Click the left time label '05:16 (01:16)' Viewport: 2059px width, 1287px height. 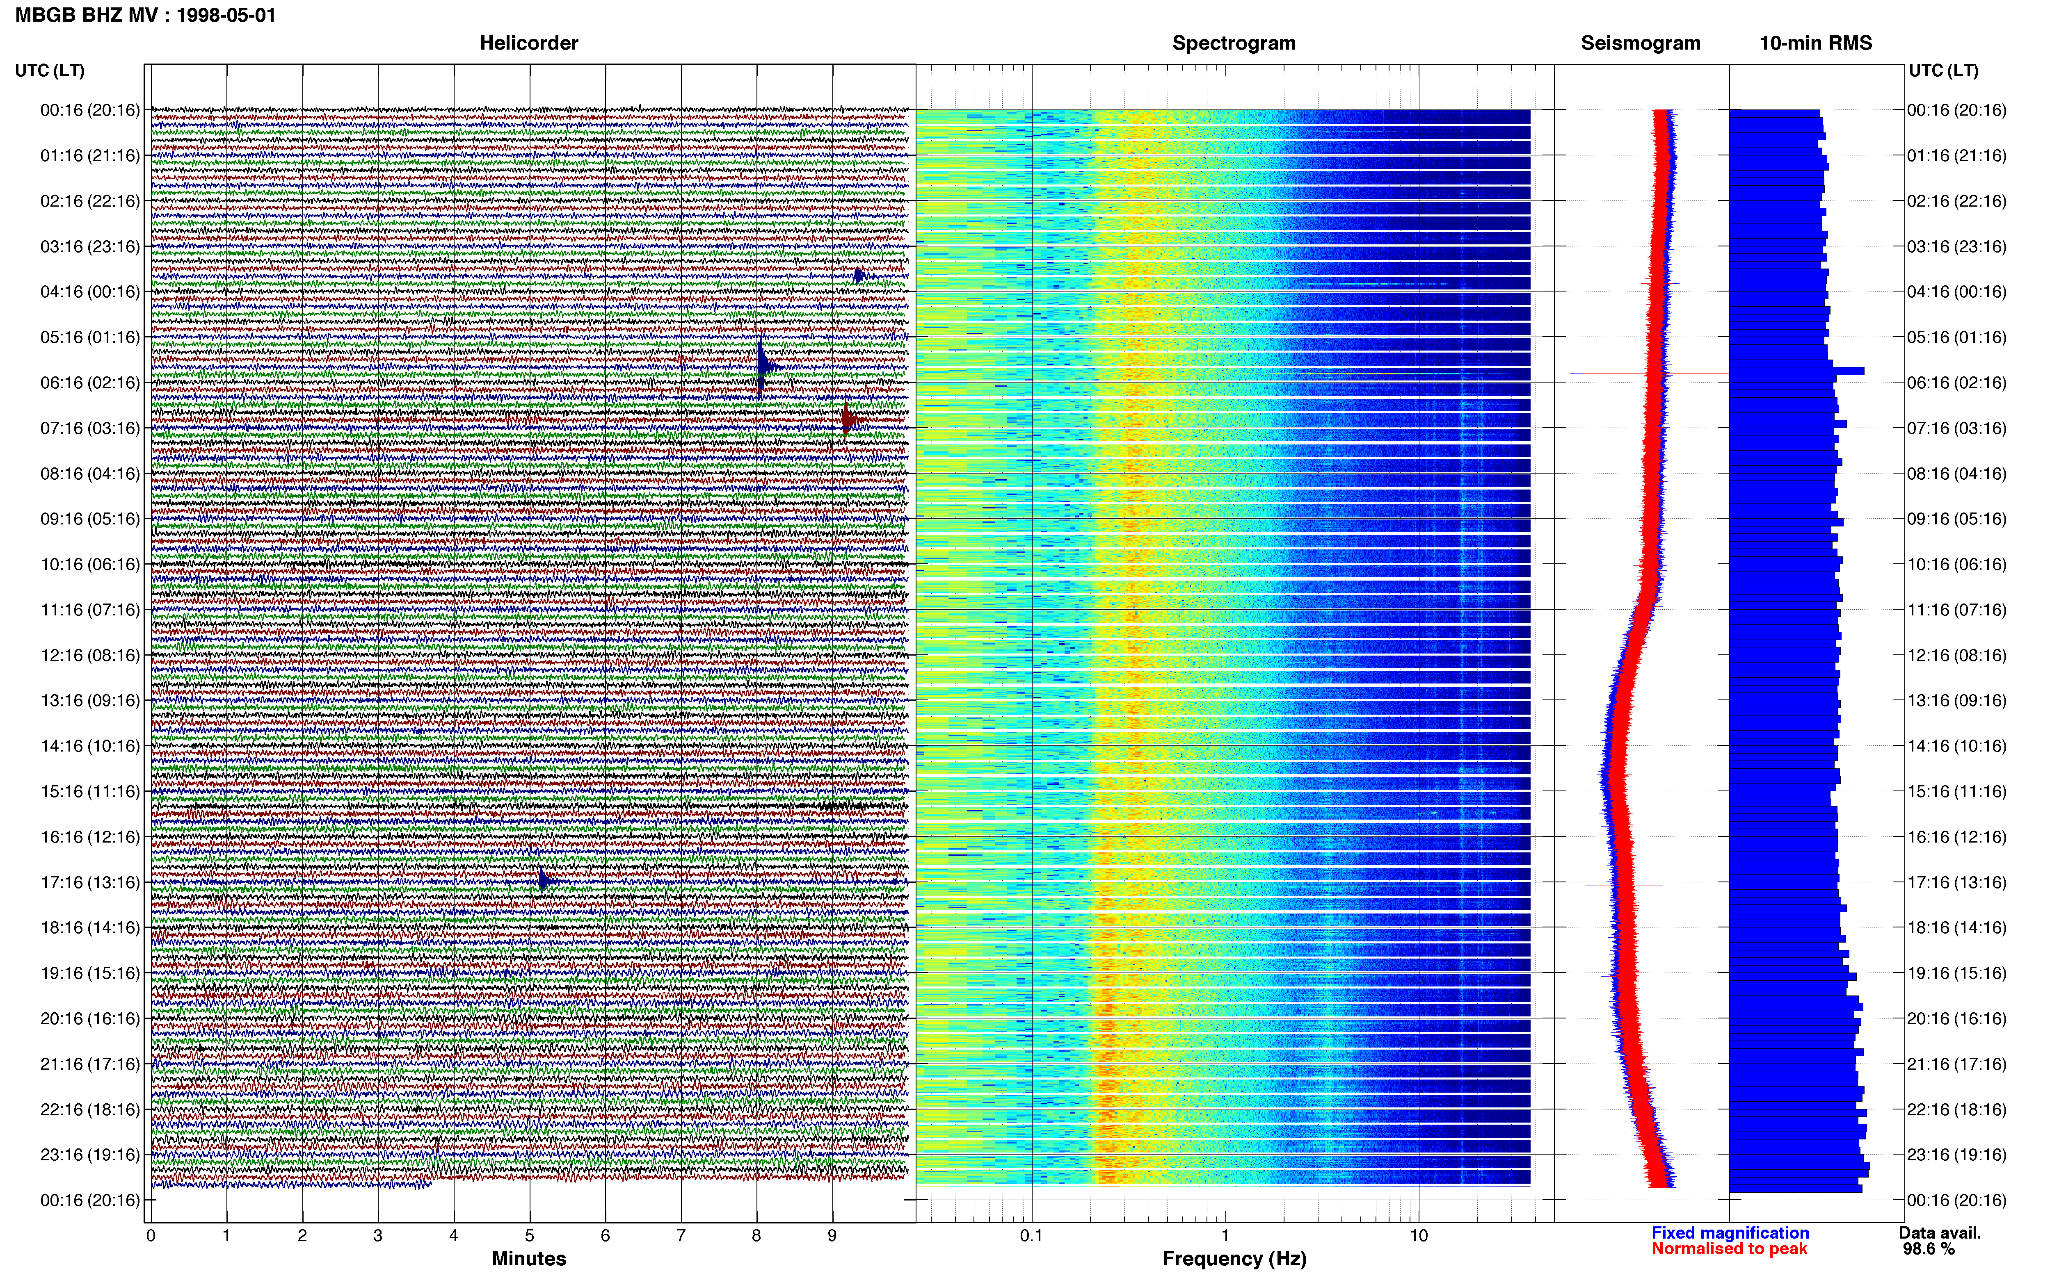coord(90,337)
